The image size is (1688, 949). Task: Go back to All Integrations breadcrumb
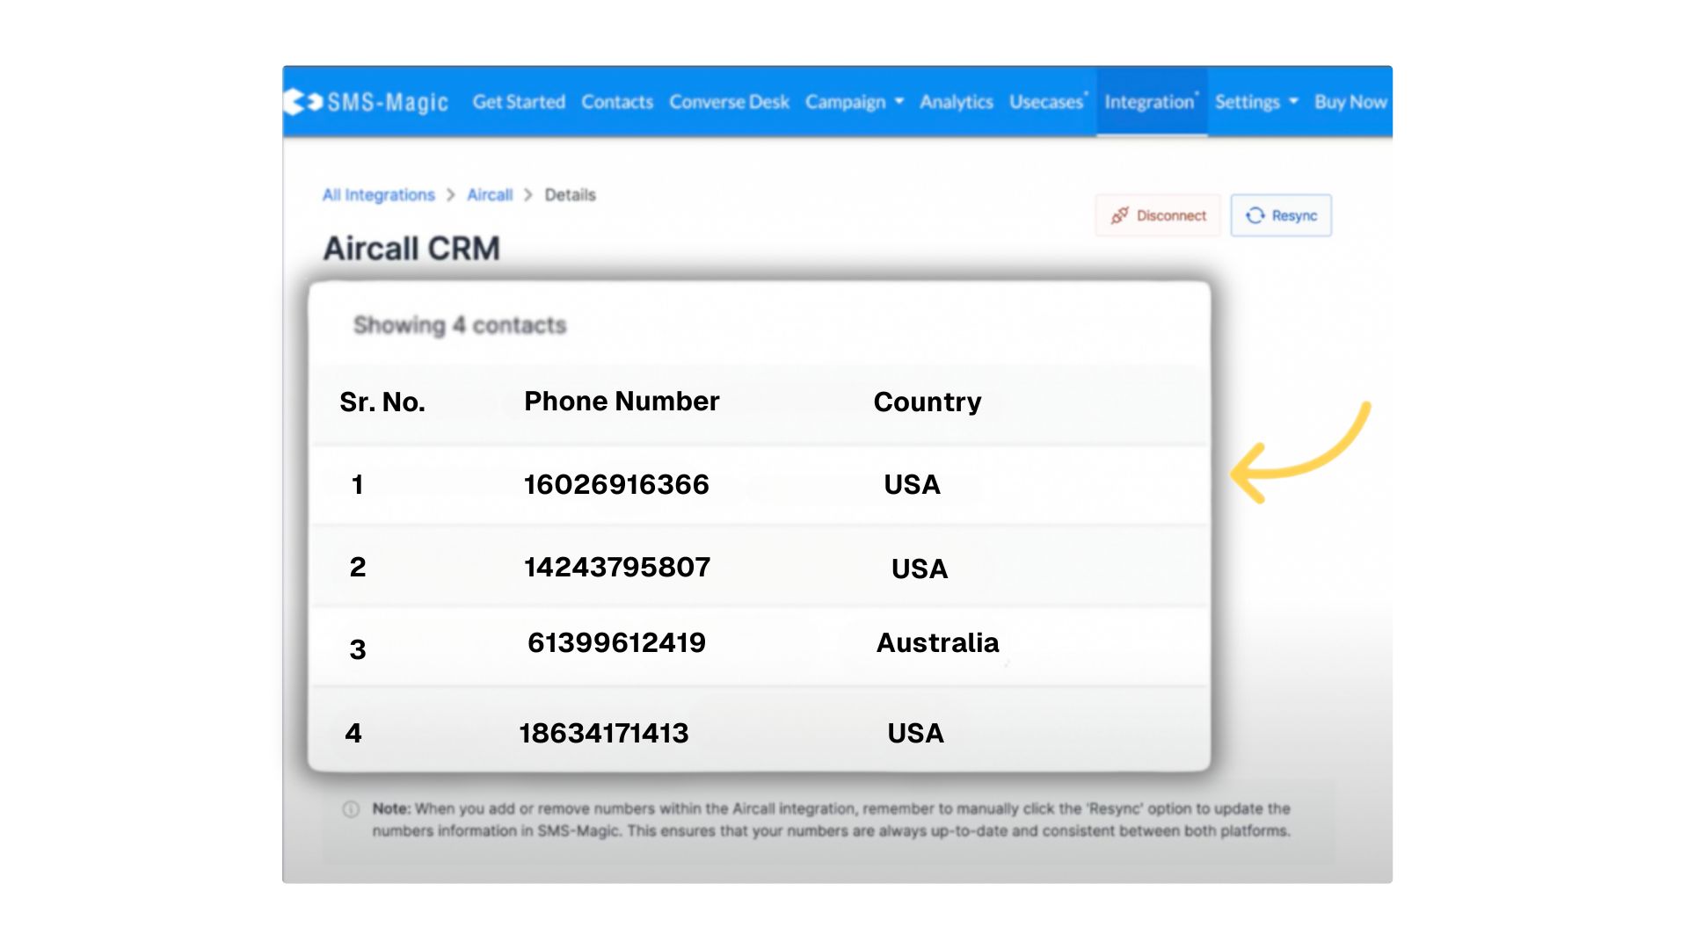378,195
